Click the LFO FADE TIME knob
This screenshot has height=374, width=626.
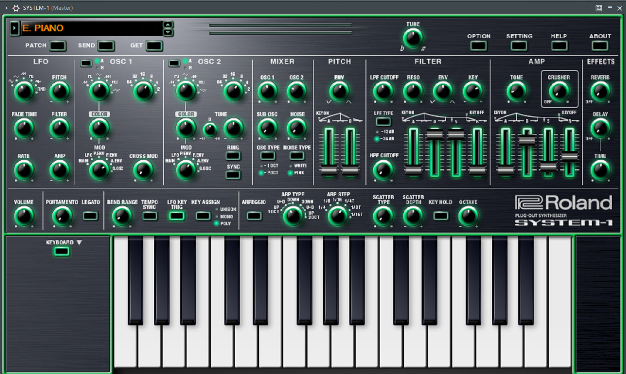(24, 129)
